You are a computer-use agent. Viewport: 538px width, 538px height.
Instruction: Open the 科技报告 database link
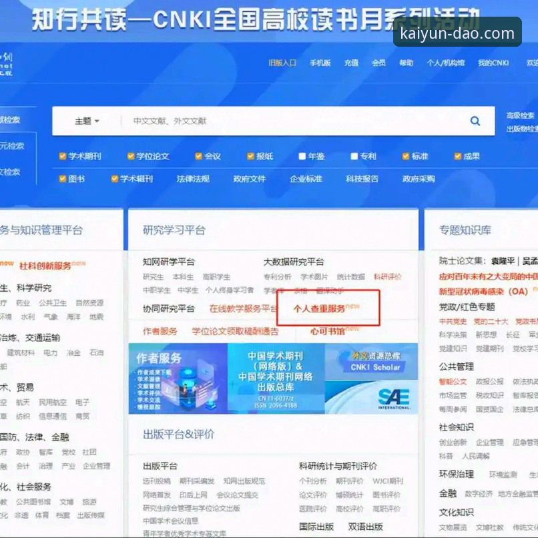point(362,179)
